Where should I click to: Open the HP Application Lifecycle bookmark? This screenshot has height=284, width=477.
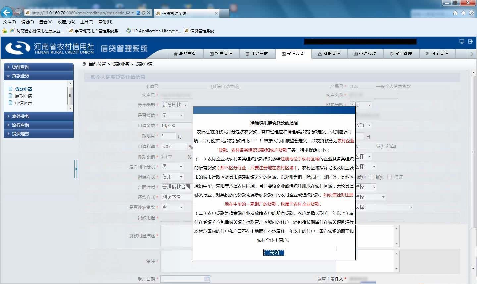[154, 31]
